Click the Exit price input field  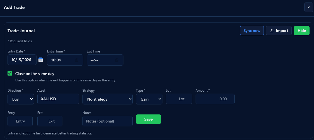point(50,121)
